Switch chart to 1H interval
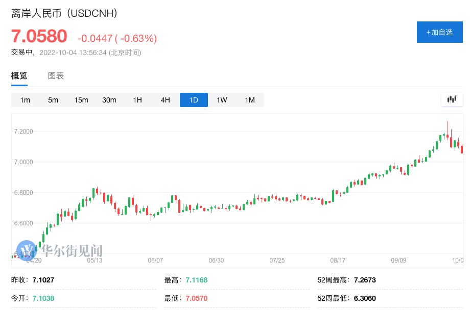The height and width of the screenshot is (311, 470). pyautogui.click(x=137, y=100)
